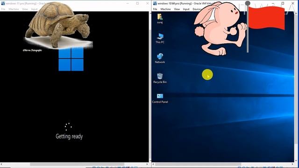The image size is (299, 168).
Task: Minimize the windows 11 VM window
Action: point(128,3)
